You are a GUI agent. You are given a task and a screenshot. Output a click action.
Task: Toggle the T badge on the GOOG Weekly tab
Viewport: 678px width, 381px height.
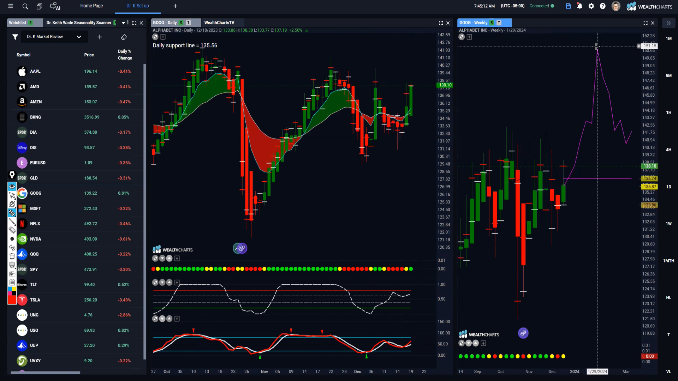(x=499, y=23)
